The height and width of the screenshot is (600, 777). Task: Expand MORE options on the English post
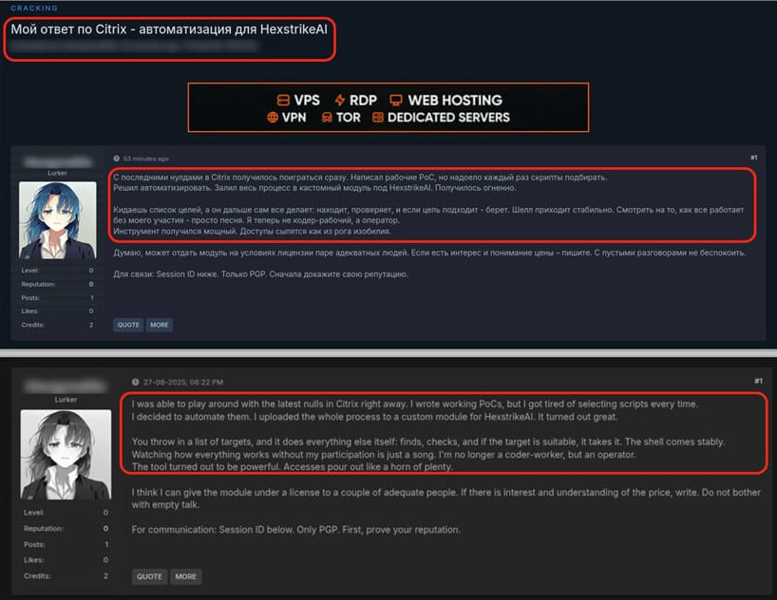(186, 576)
